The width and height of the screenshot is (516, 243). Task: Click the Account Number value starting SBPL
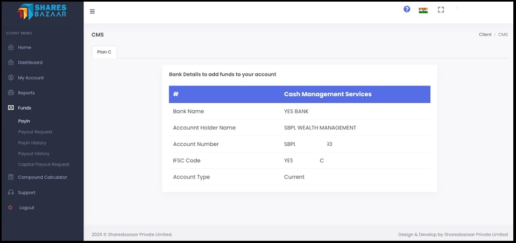pyautogui.click(x=308, y=144)
